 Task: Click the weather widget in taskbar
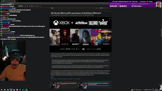click(137, 90)
